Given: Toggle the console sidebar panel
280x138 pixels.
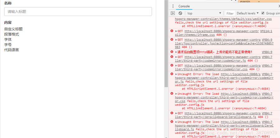Looking at the screenshot, I should point(173,13).
